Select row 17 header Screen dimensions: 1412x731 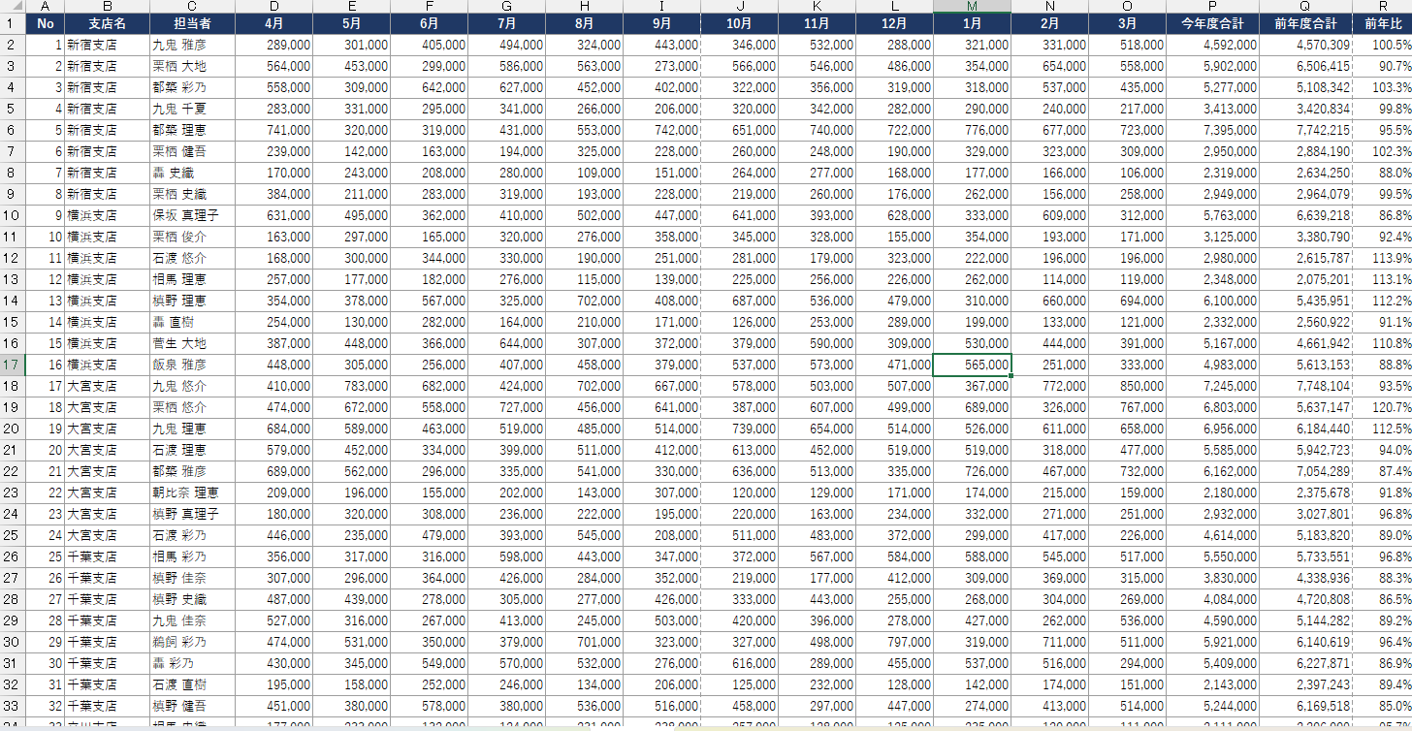pyautogui.click(x=13, y=365)
